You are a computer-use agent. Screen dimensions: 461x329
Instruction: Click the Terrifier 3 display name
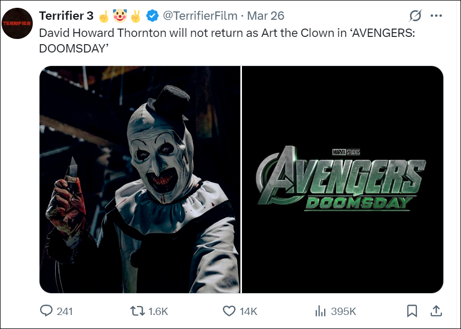pos(66,16)
